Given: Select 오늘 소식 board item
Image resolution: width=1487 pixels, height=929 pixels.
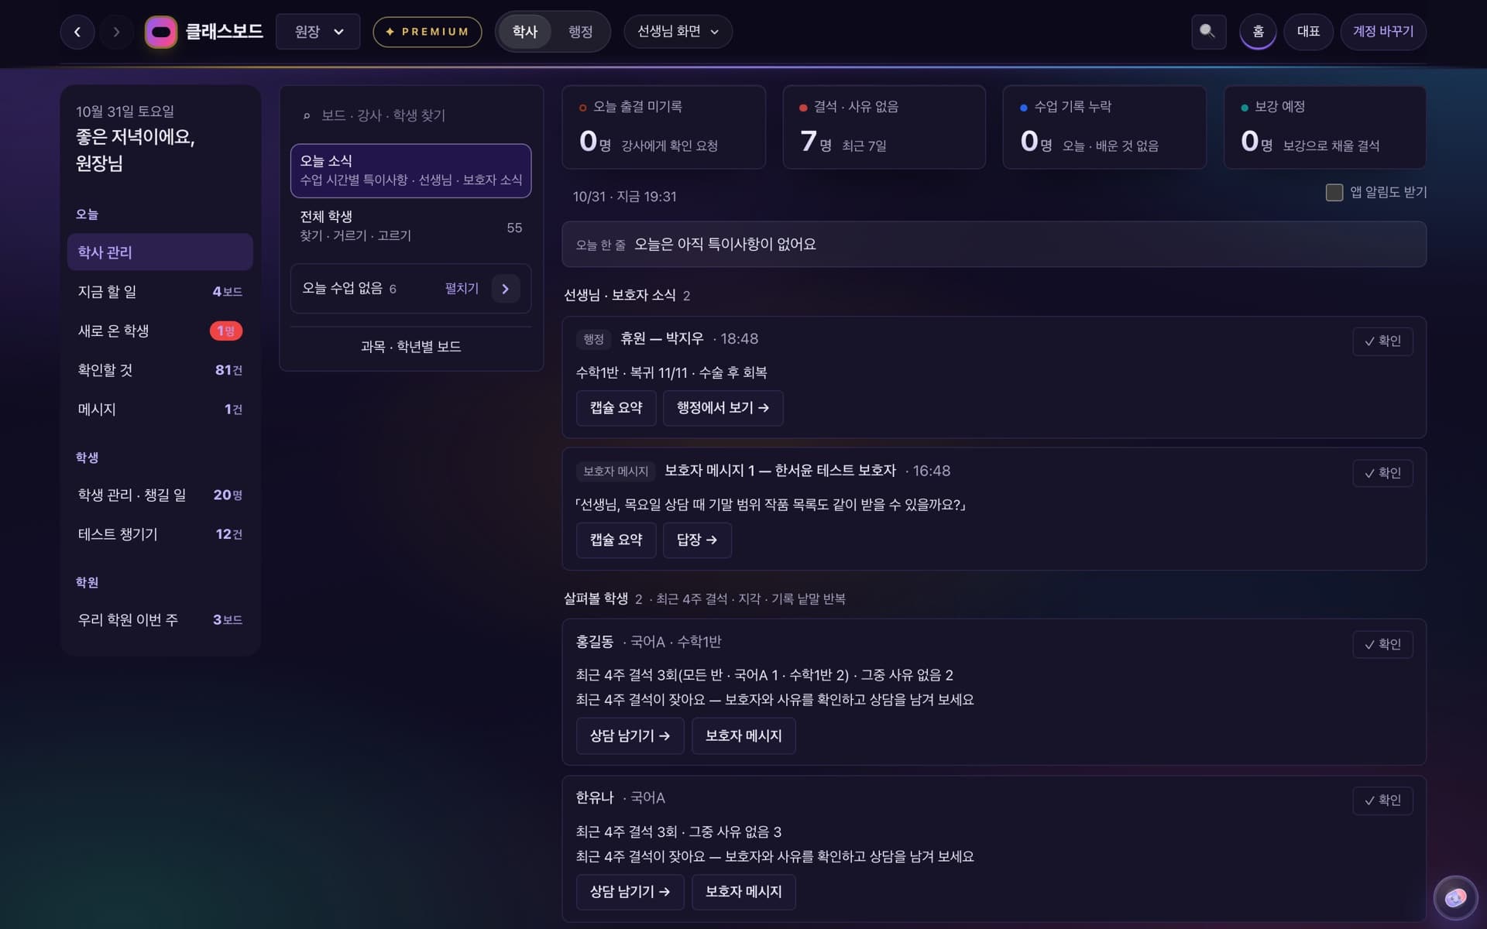Looking at the screenshot, I should [x=411, y=170].
